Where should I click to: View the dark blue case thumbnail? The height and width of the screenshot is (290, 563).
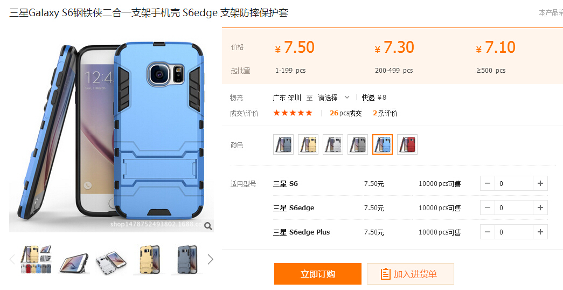(187, 259)
